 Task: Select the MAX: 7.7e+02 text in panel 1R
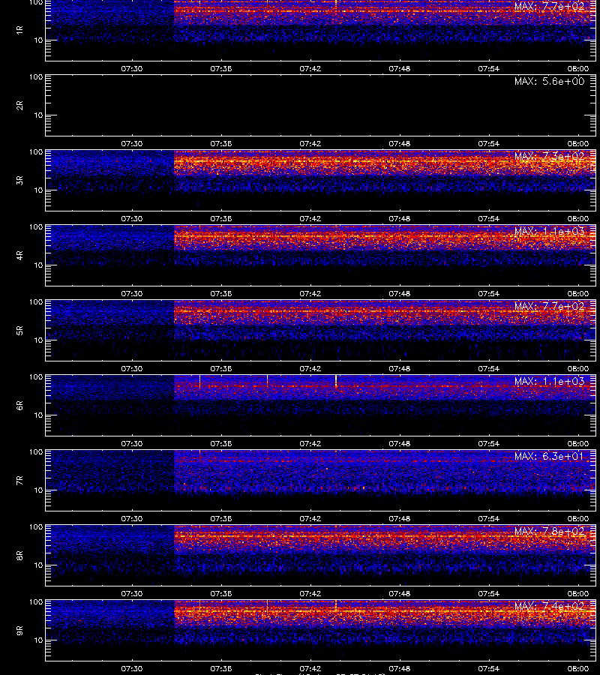549,7
